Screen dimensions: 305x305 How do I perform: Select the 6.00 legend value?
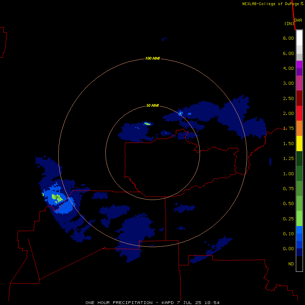click(288, 53)
